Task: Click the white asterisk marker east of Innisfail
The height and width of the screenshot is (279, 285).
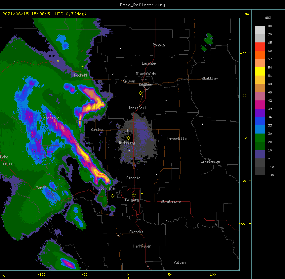Action: (166, 100)
